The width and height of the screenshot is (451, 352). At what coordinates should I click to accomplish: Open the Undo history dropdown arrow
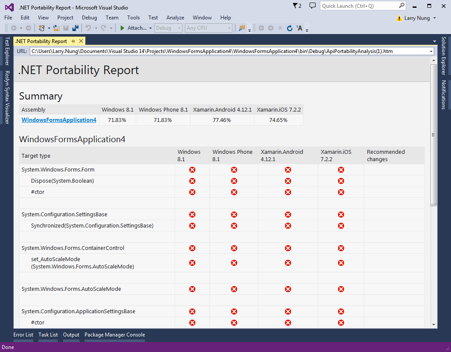point(96,28)
